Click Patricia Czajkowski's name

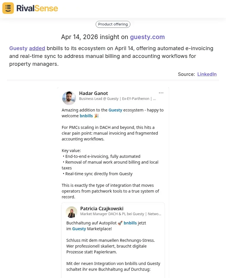coord(102,209)
